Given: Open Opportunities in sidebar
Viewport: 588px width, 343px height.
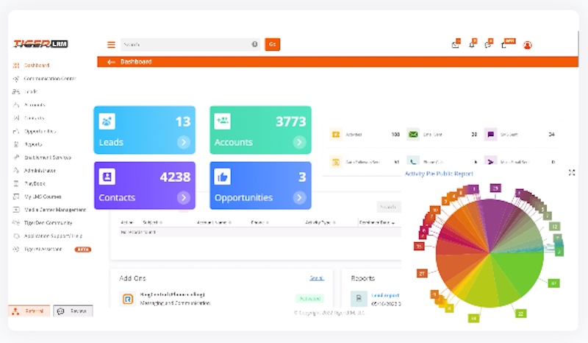Looking at the screenshot, I should pos(40,131).
